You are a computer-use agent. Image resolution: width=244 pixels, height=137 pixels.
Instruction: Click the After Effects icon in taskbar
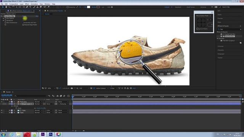[x=43, y=134]
